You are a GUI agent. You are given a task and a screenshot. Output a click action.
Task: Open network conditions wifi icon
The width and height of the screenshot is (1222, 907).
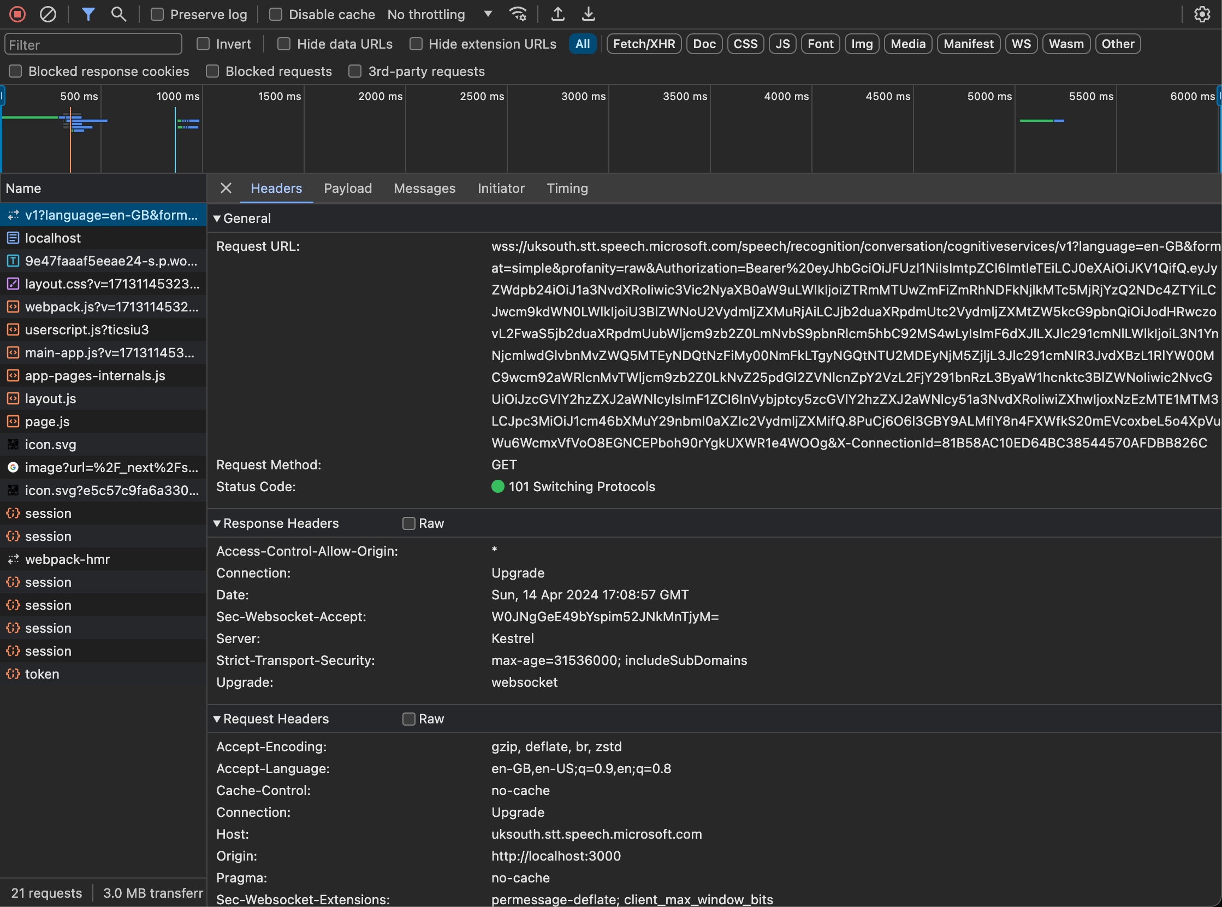(518, 14)
